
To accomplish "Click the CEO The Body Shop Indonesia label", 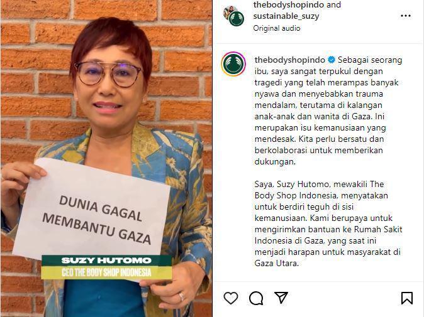I will point(106,272).
